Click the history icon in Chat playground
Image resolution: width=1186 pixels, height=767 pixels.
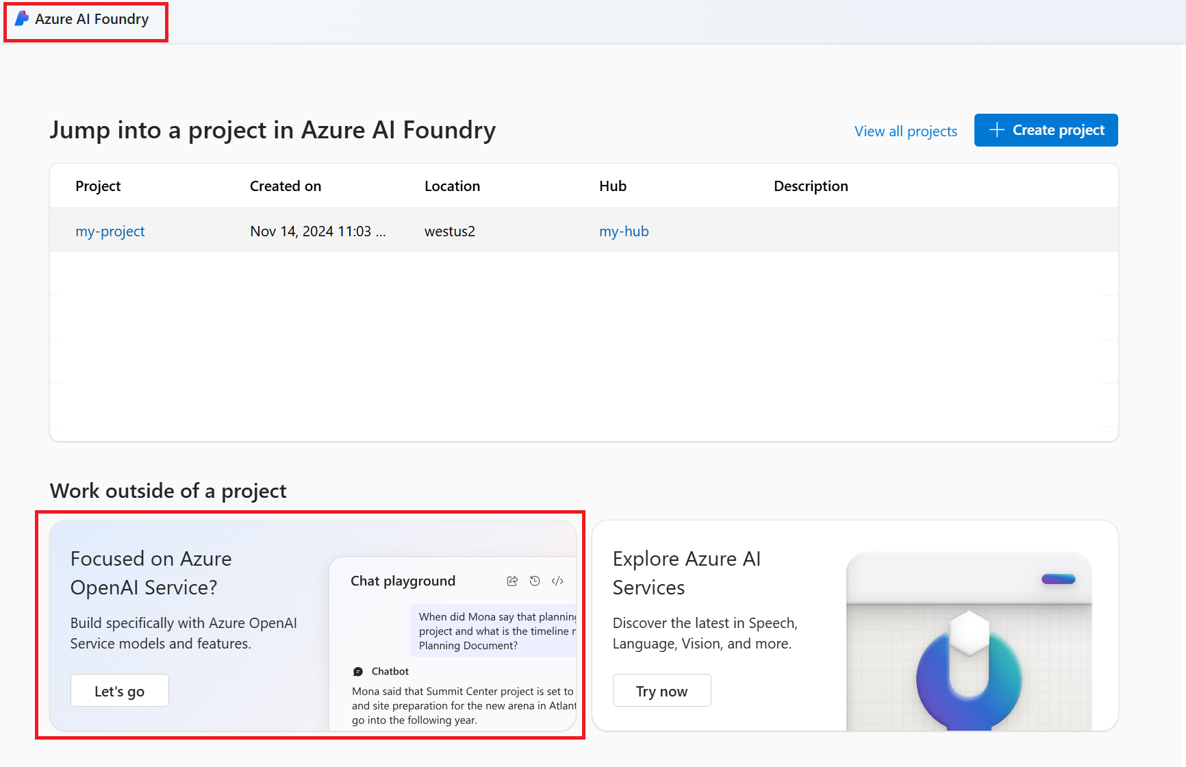click(x=535, y=581)
